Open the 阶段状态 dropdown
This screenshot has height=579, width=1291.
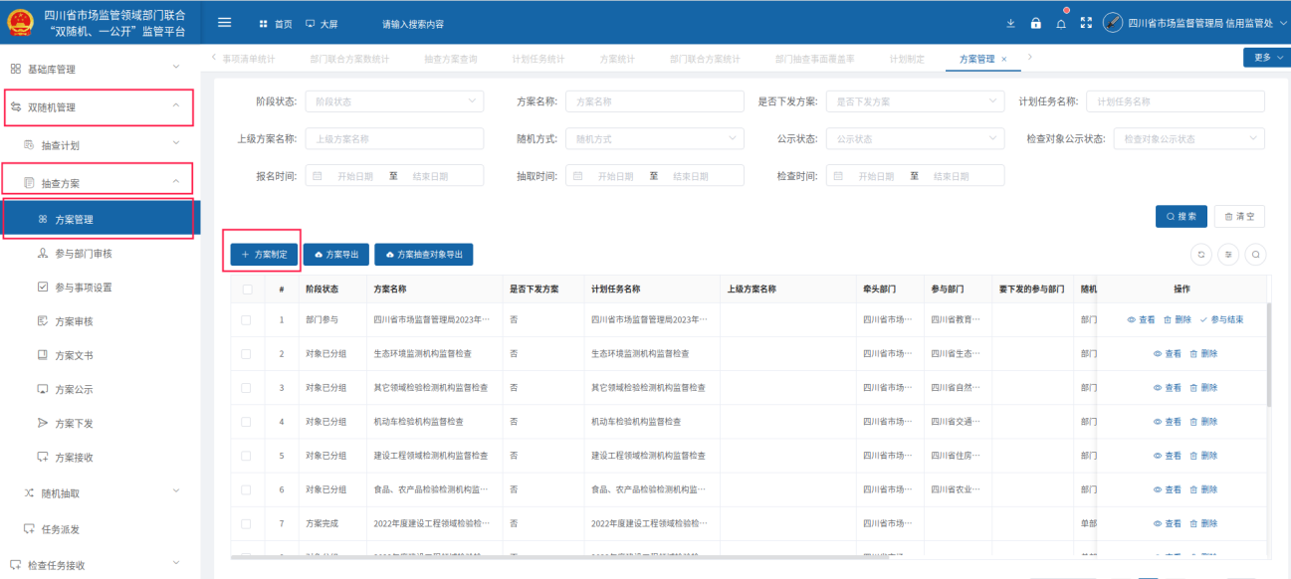(x=393, y=101)
